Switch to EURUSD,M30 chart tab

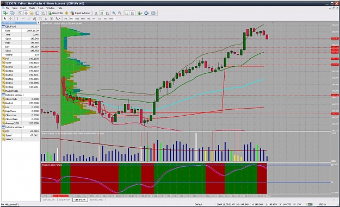[x=96, y=199]
